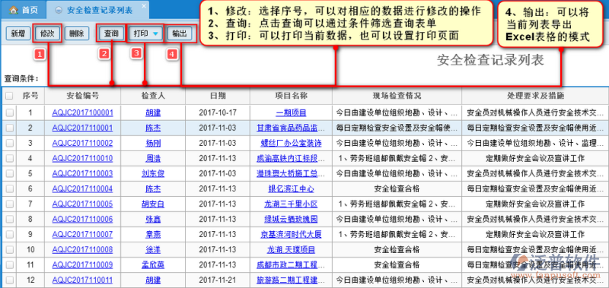609x288 pixels.
Task: Select date cell 2017-10-17
Action: pos(218,112)
